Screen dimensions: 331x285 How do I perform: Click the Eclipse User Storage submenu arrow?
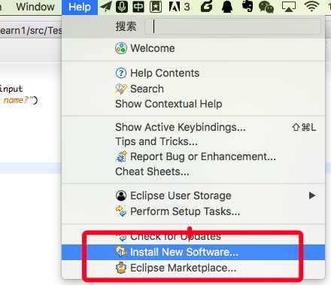(312, 196)
